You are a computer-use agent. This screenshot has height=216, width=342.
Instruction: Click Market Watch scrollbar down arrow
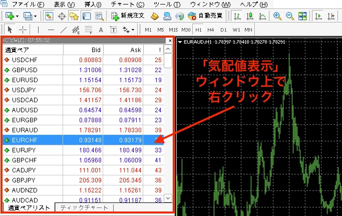(x=168, y=198)
